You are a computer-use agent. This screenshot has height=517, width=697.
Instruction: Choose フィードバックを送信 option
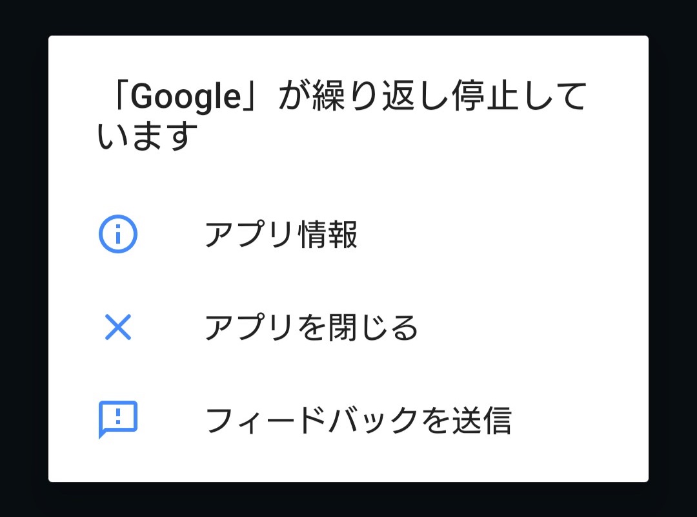tap(348, 420)
